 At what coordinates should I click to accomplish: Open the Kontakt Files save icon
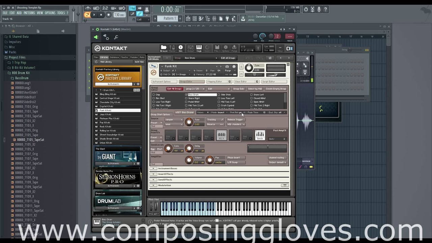click(x=217, y=48)
